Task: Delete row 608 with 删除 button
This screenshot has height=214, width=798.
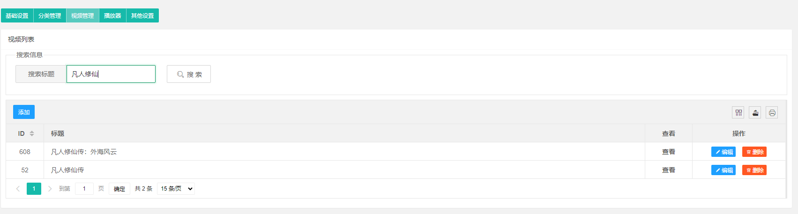Action: (754, 152)
